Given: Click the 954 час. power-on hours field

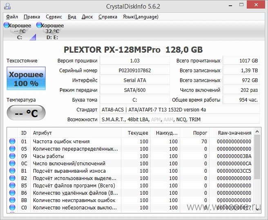Looking at the screenshot, I should [x=241, y=100].
